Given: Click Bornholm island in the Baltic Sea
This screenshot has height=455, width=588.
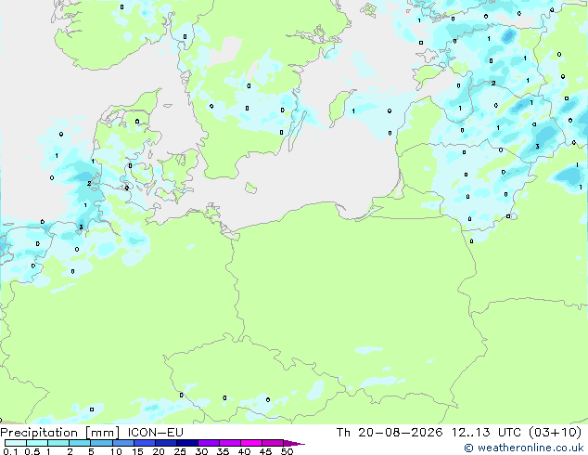Looking at the screenshot, I should click(x=251, y=188).
